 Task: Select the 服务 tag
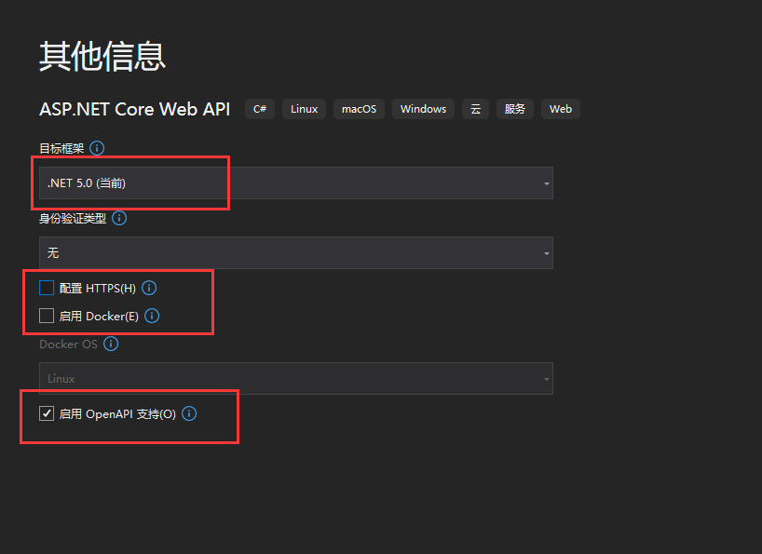(515, 109)
